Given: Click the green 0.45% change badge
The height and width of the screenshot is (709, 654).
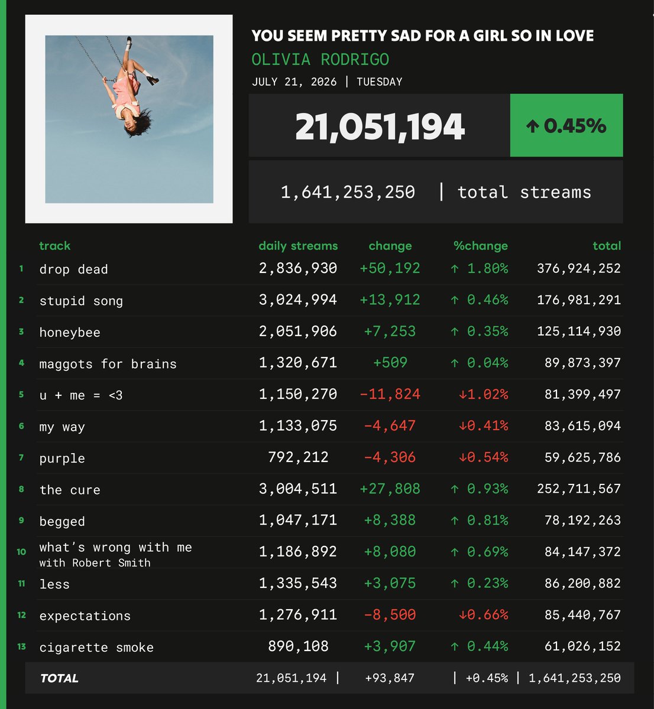Looking at the screenshot, I should (x=566, y=125).
